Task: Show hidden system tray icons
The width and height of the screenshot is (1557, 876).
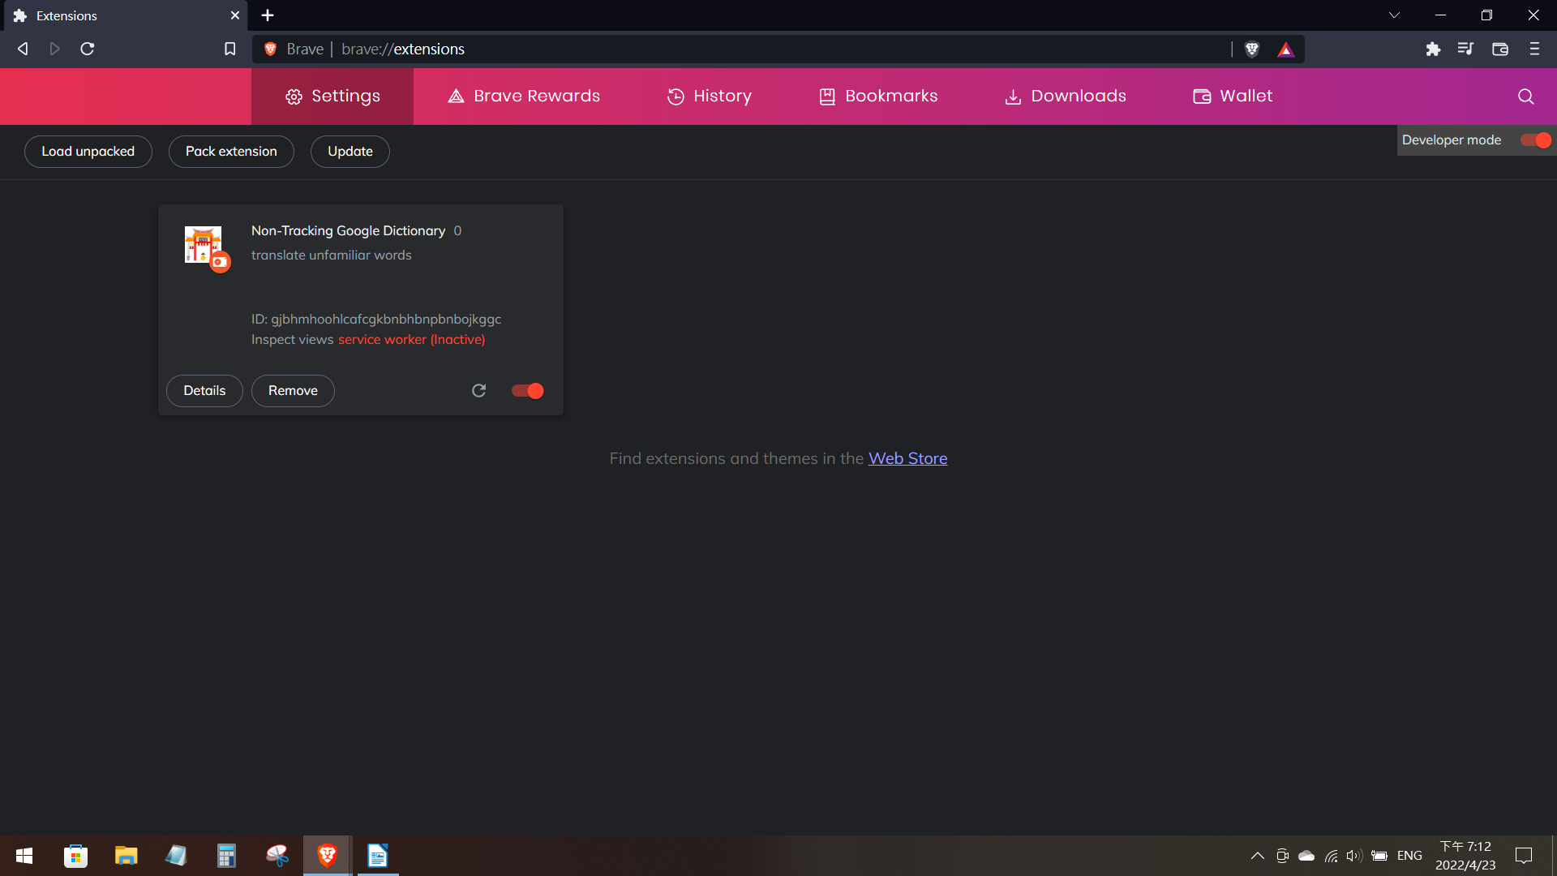Action: pyautogui.click(x=1257, y=856)
